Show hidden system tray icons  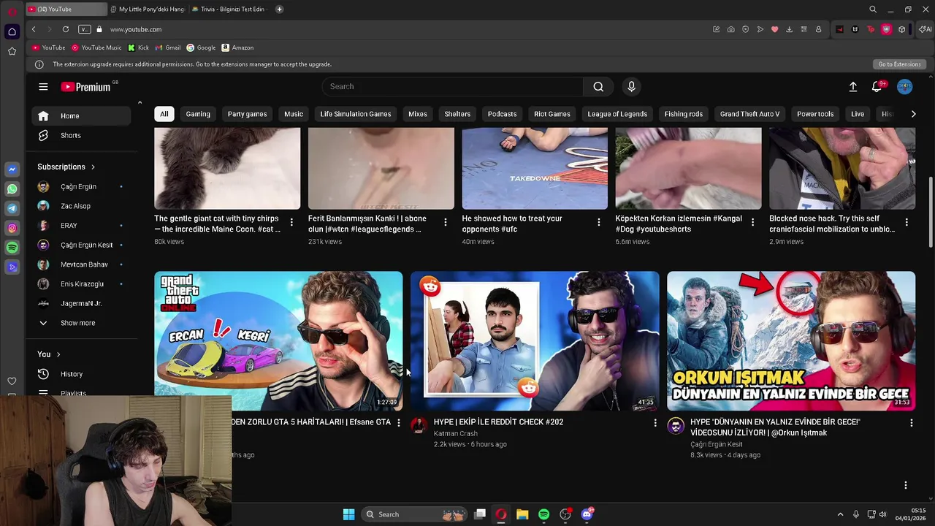point(840,514)
